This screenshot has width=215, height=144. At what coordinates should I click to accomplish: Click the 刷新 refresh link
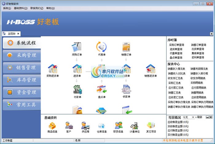(x=200, y=117)
